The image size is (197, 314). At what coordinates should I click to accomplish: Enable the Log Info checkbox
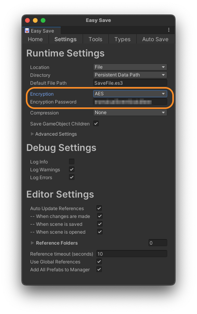72,162
